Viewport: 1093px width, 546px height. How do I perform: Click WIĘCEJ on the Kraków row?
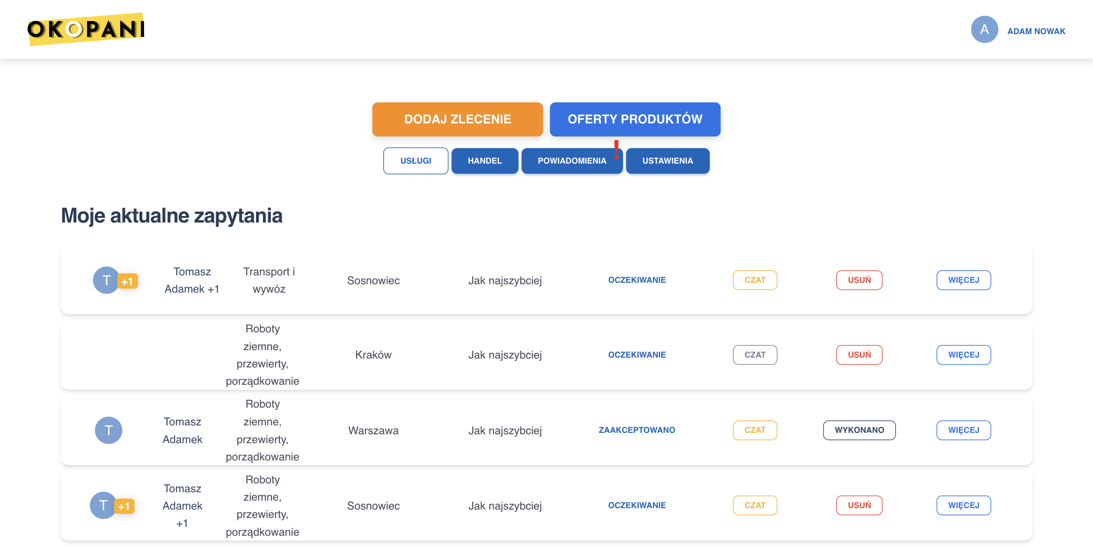pyautogui.click(x=963, y=355)
